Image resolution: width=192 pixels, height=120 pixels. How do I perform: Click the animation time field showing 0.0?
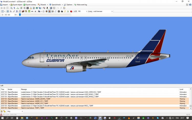tap(11, 15)
